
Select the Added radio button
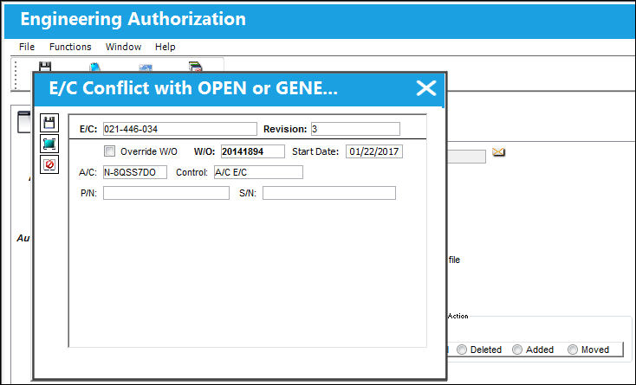click(x=517, y=350)
